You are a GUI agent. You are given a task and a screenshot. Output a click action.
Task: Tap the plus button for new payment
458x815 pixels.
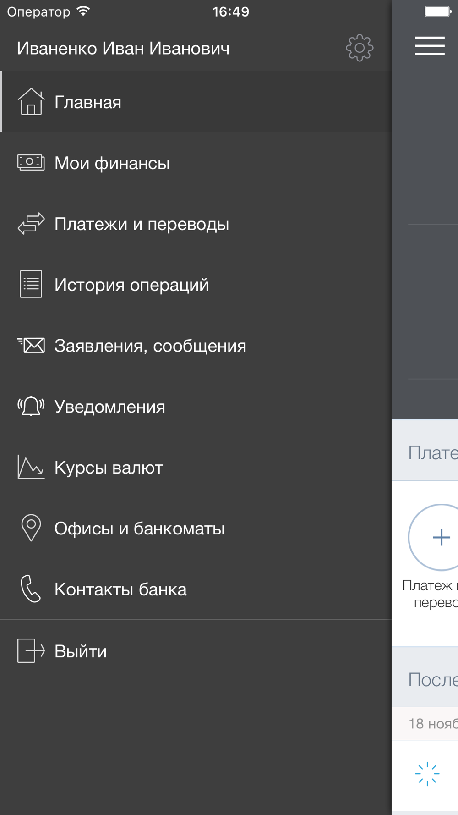440,537
